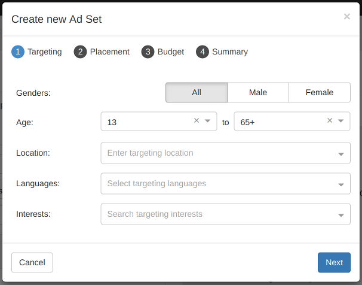This screenshot has height=285, width=362.
Task: Close the Create new Ad Set dialog
Action: coord(346,17)
